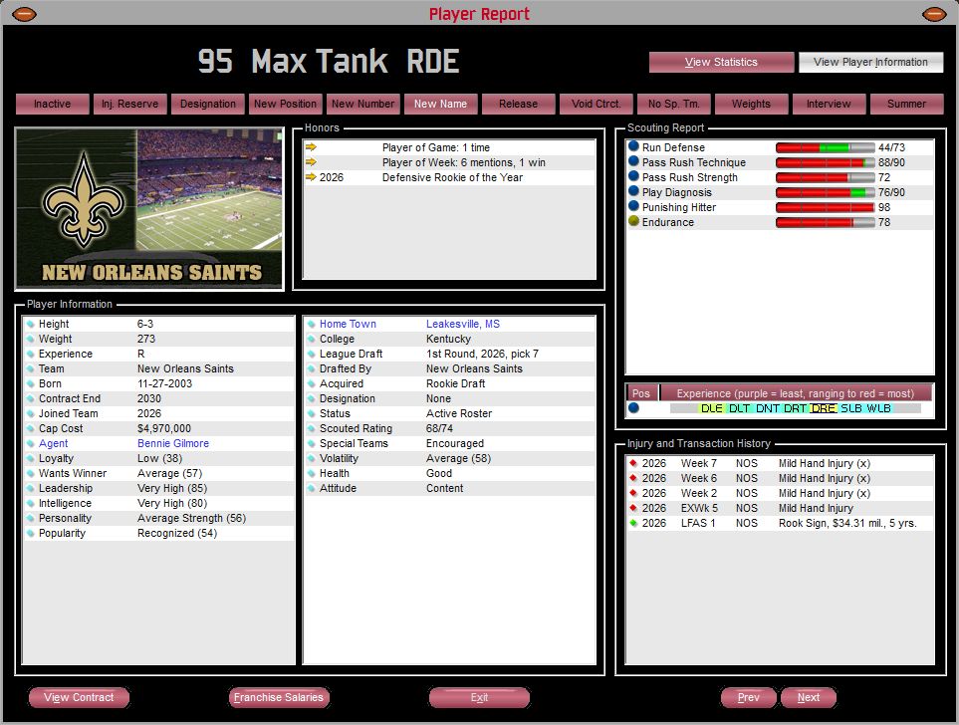This screenshot has height=725, width=959.
Task: Switch to View Player Information tab
Action: (870, 62)
